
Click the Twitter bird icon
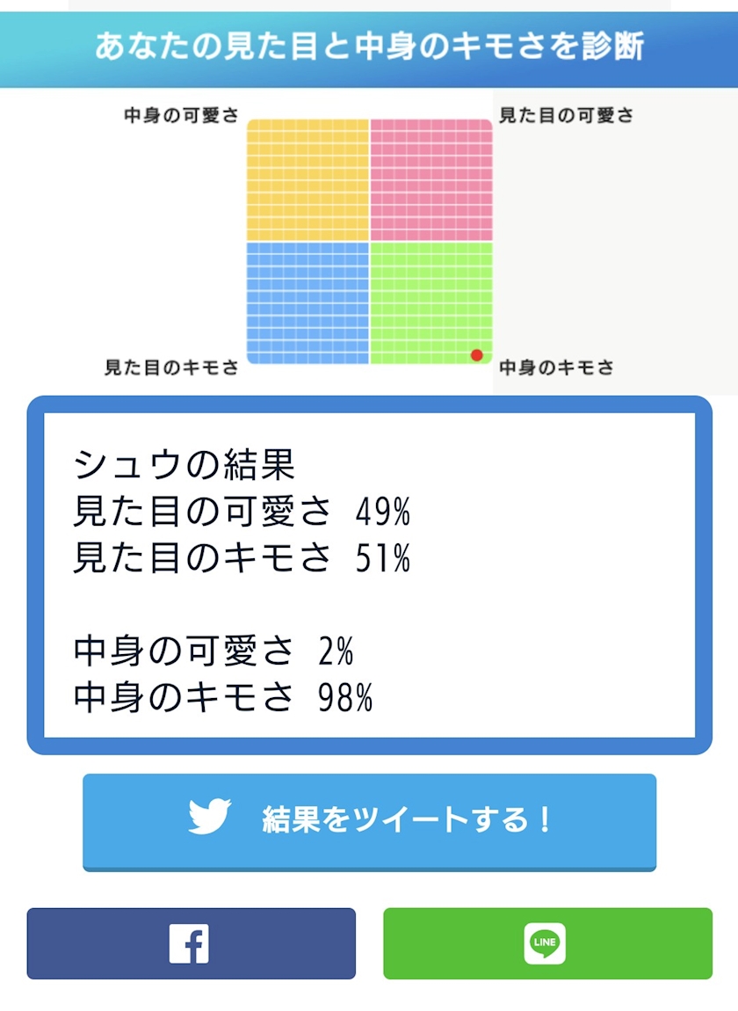[x=209, y=817]
